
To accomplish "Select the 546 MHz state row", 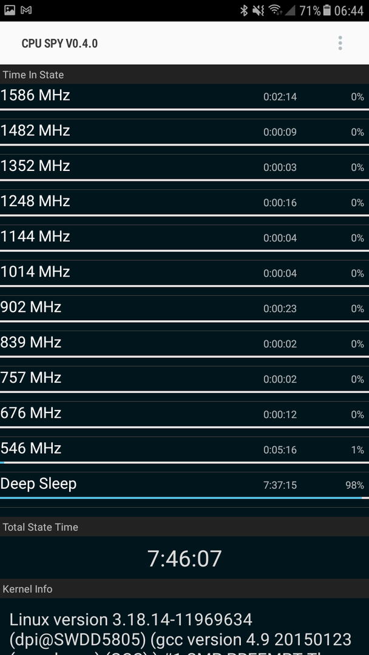I will [x=184, y=449].
